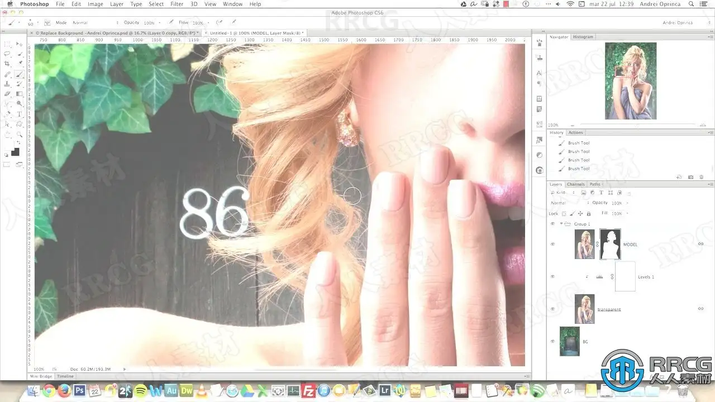This screenshot has height=402, width=715.
Task: Open Spotify from the Dock
Action: (140, 390)
